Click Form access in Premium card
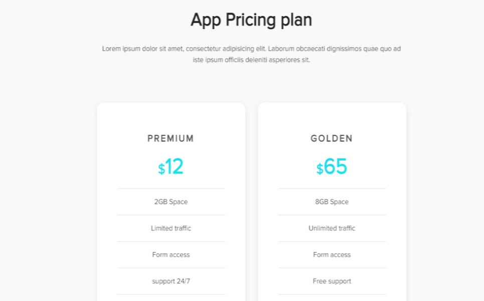The image size is (484, 301). 171,255
